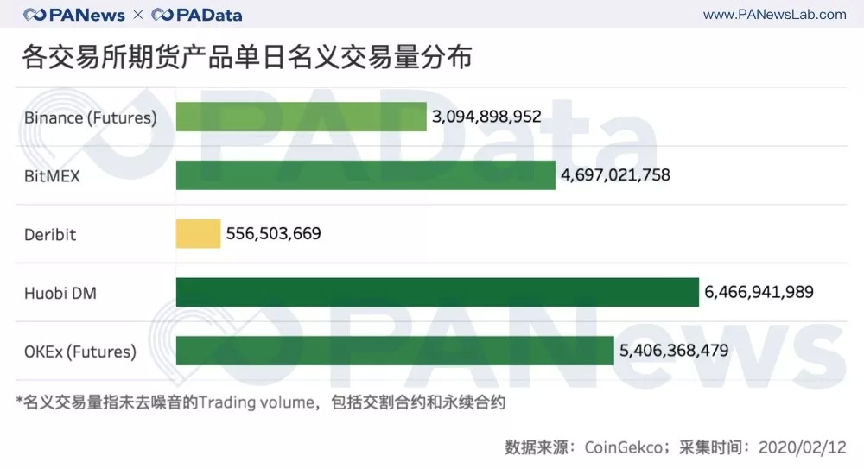Click the yellow Deribit bar
The image size is (864, 469).
click(x=198, y=234)
